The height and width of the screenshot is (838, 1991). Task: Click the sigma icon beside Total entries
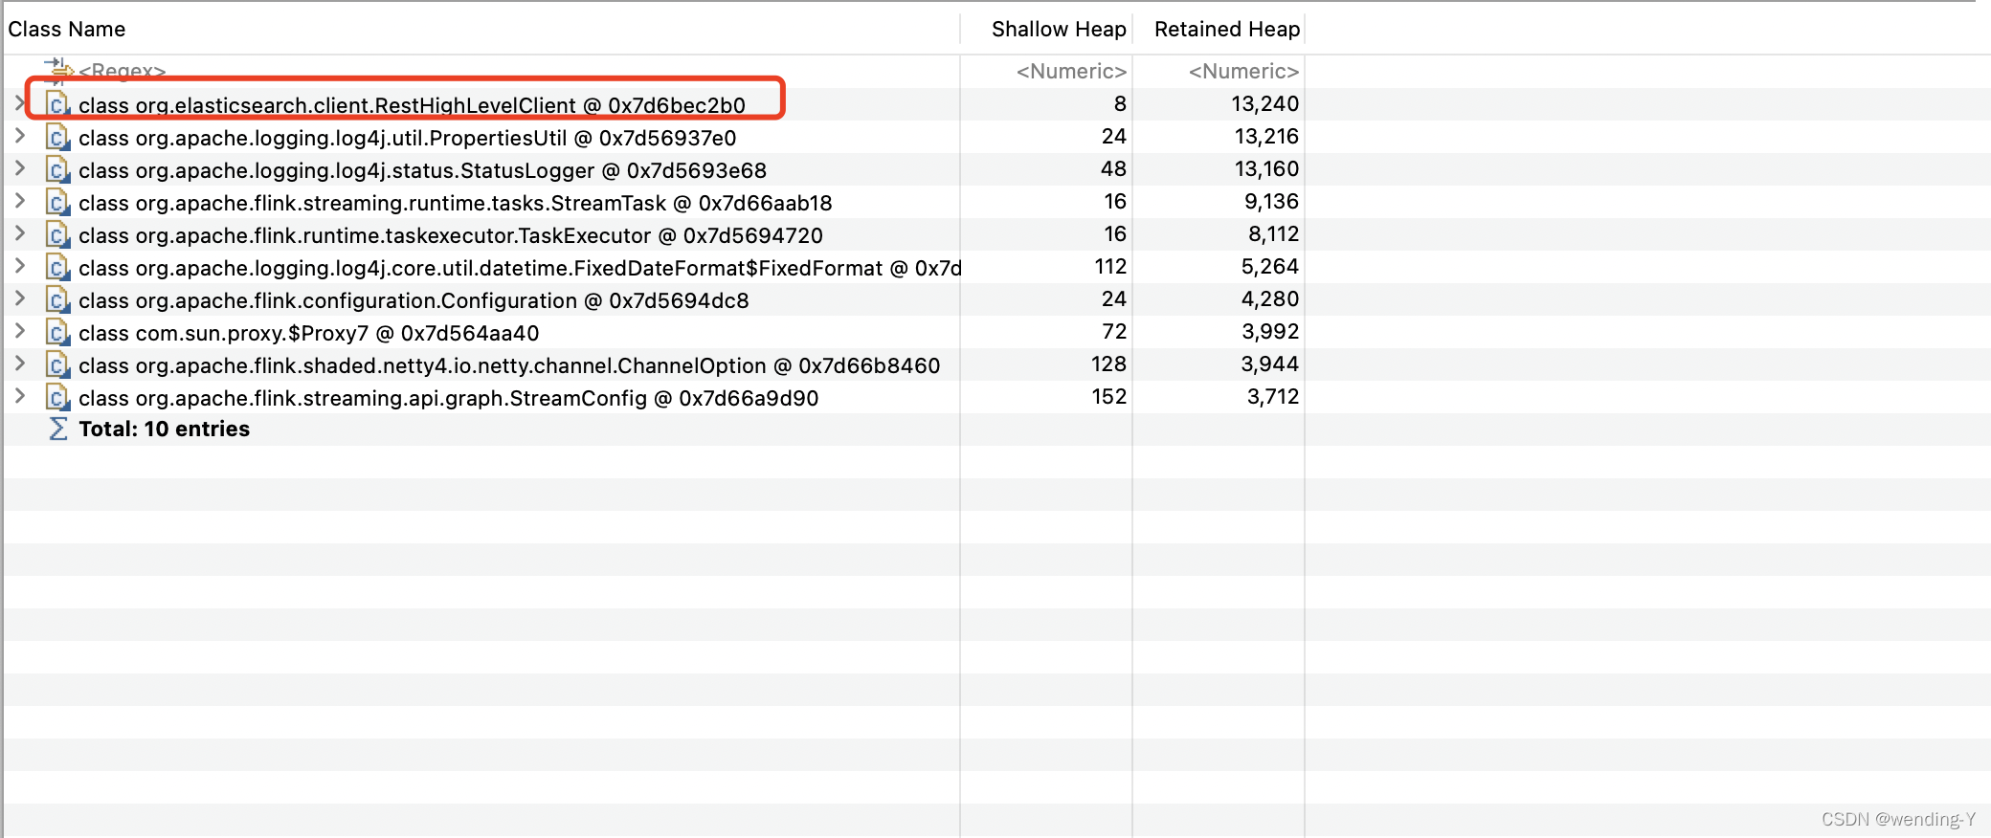click(58, 429)
